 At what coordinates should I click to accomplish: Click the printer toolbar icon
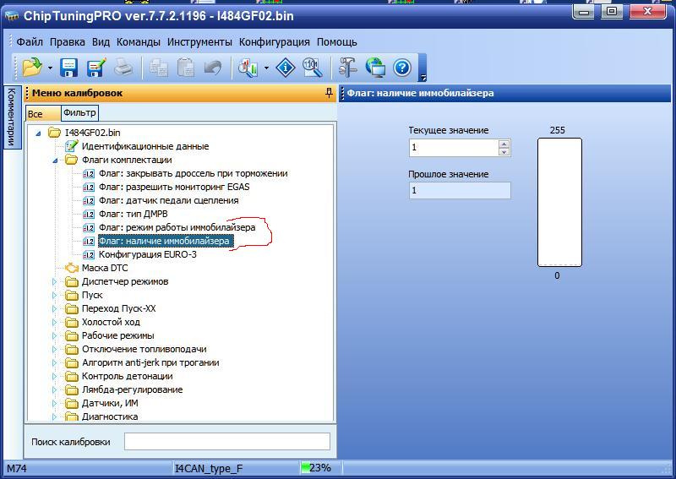click(x=123, y=68)
